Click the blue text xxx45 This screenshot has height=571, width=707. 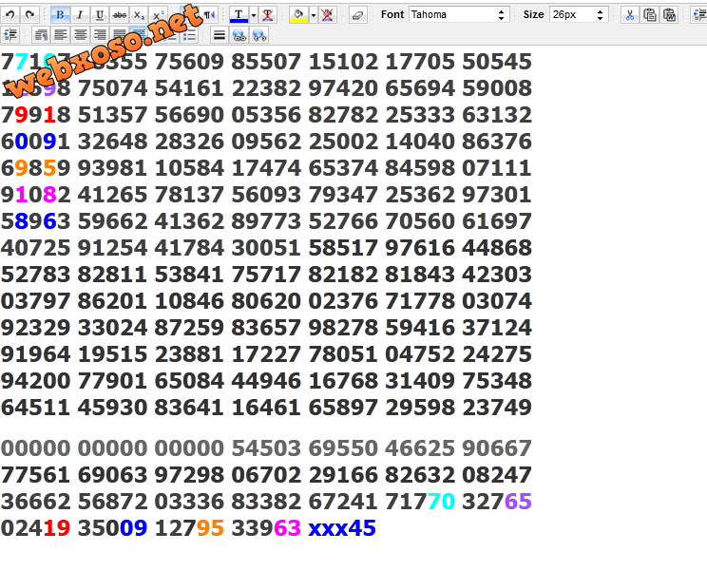click(x=342, y=528)
